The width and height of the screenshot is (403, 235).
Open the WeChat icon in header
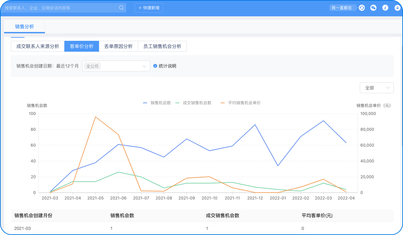pyautogui.click(x=373, y=8)
